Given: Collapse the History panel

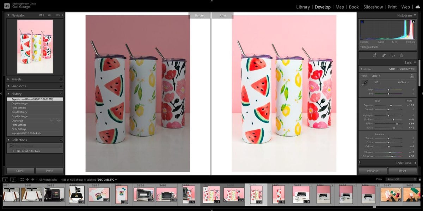Looking at the screenshot, I should click(8, 94).
